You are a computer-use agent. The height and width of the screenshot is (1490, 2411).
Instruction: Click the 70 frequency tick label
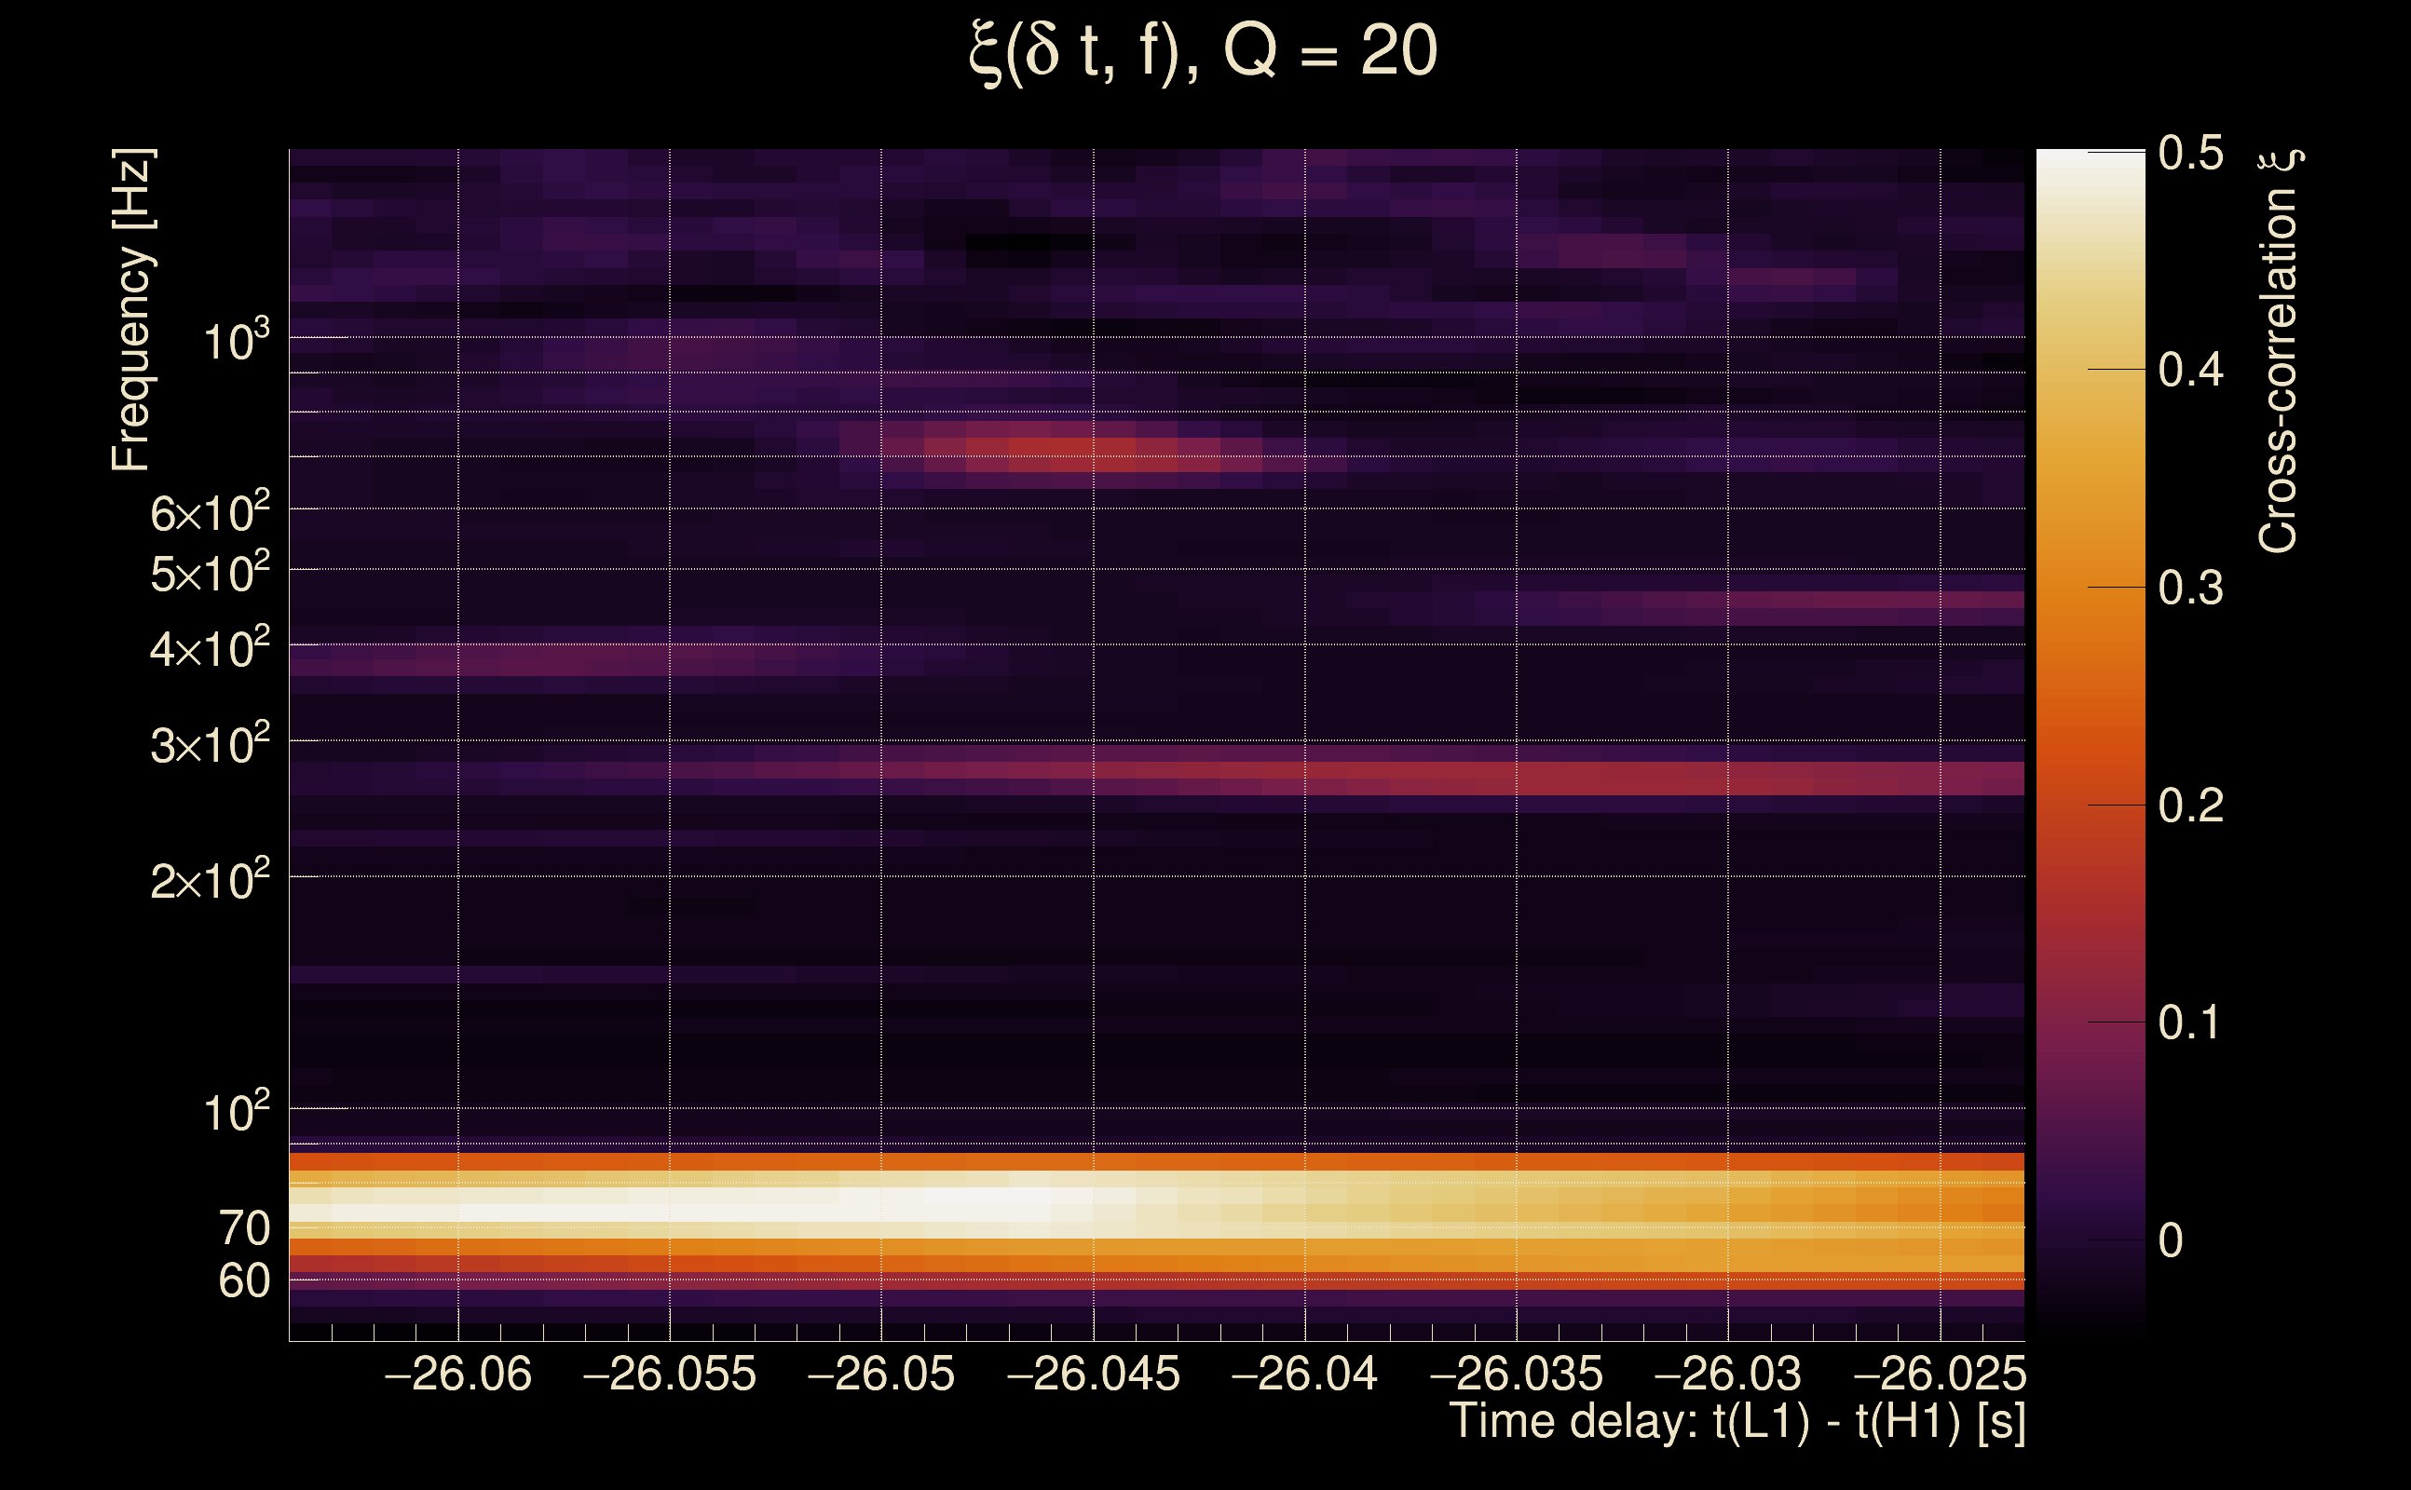coord(244,1229)
